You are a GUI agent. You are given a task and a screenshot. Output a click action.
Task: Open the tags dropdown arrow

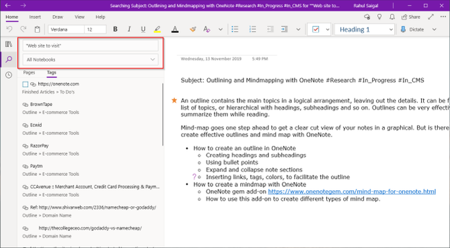(328, 30)
